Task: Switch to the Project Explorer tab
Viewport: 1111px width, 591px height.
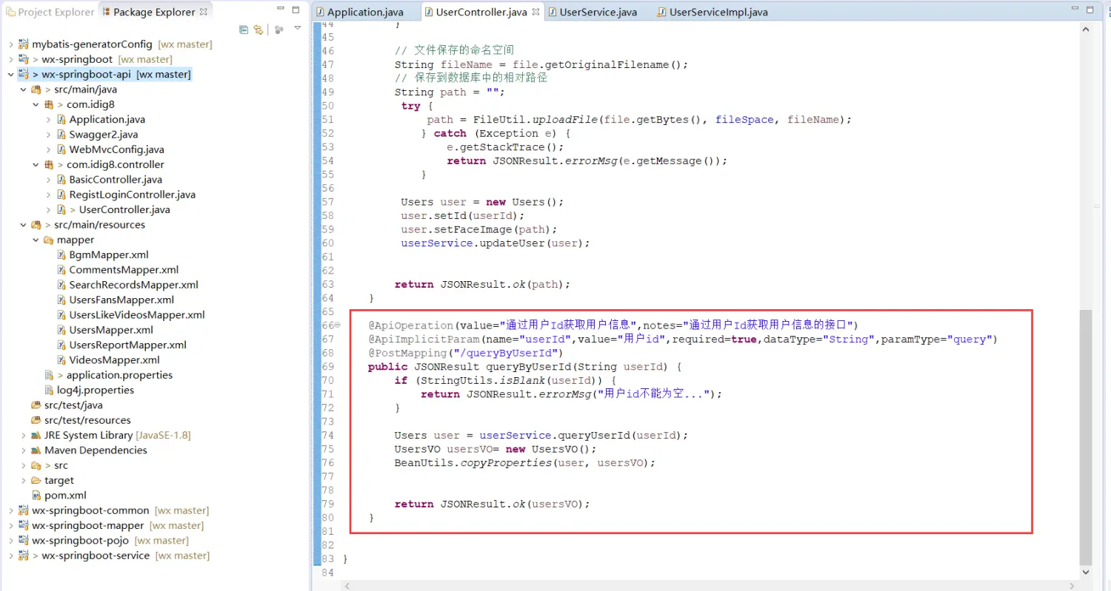Action: click(x=50, y=12)
